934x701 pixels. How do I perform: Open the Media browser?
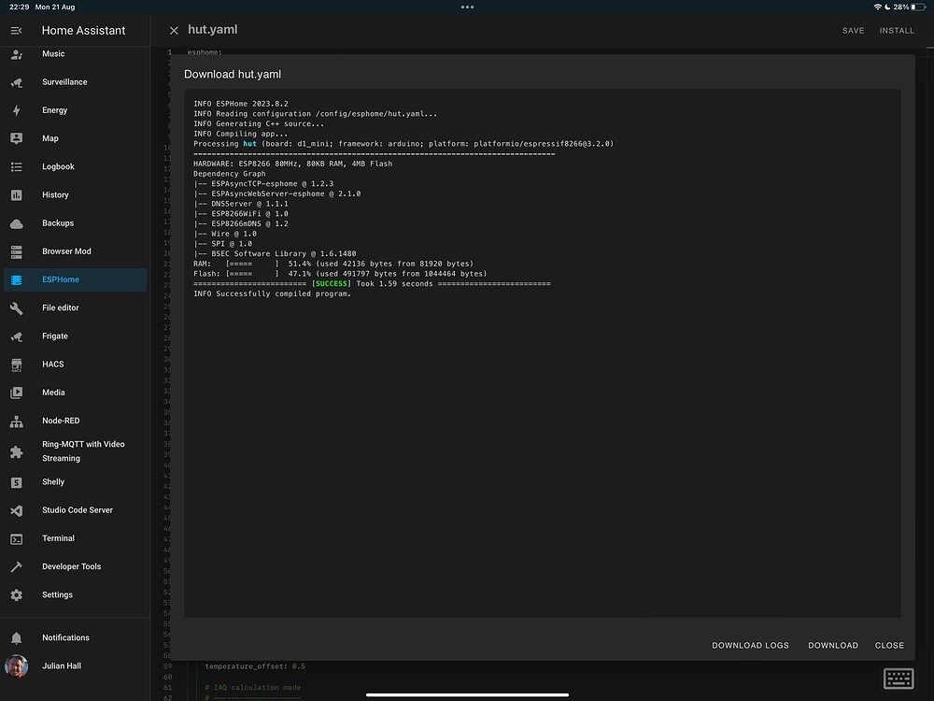pyautogui.click(x=54, y=392)
